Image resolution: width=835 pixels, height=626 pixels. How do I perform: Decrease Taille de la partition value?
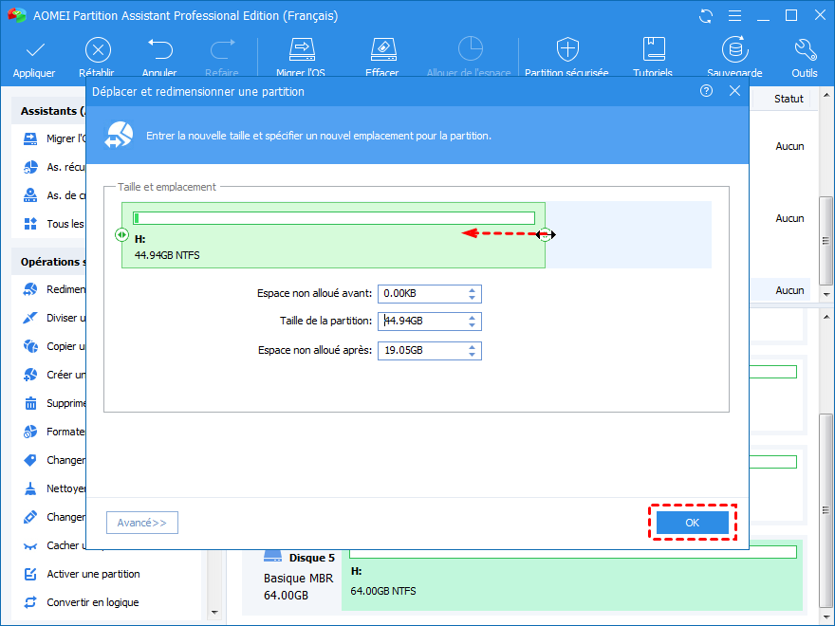click(472, 324)
